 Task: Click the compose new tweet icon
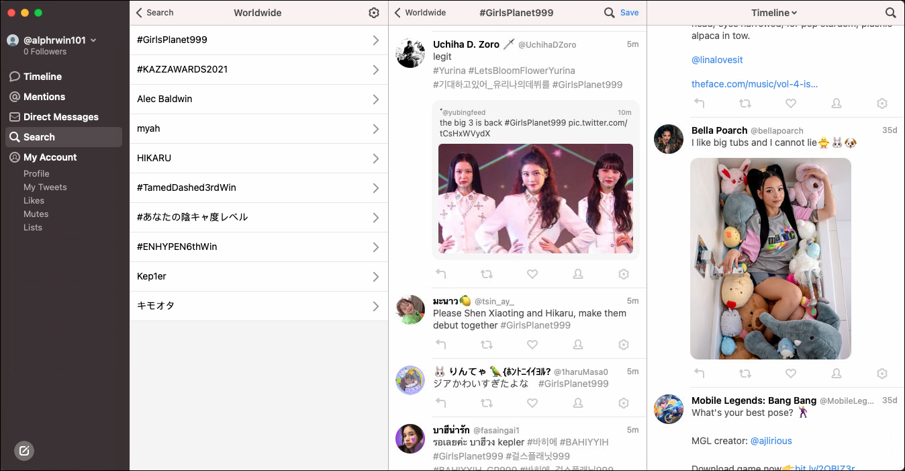point(24,451)
